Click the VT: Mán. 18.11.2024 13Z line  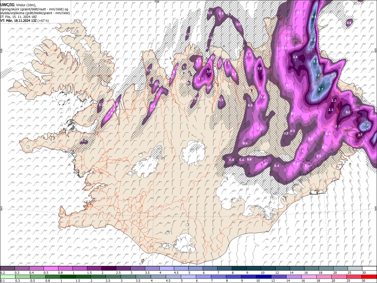(x=24, y=21)
